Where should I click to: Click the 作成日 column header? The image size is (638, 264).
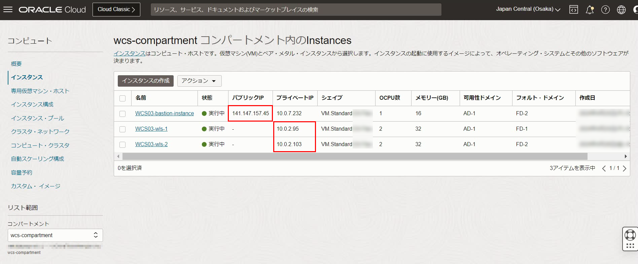pyautogui.click(x=587, y=98)
